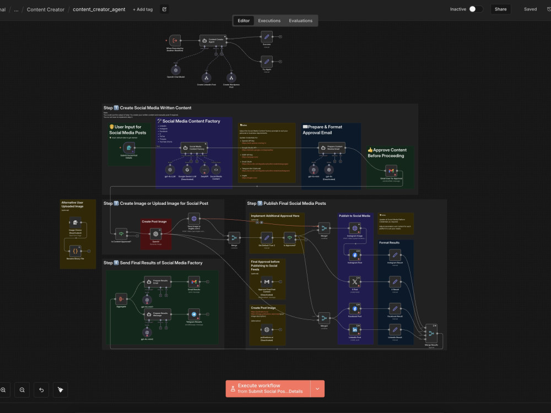Select the Aggregate node in Step 4
The width and height of the screenshot is (551, 413).
coord(121,299)
